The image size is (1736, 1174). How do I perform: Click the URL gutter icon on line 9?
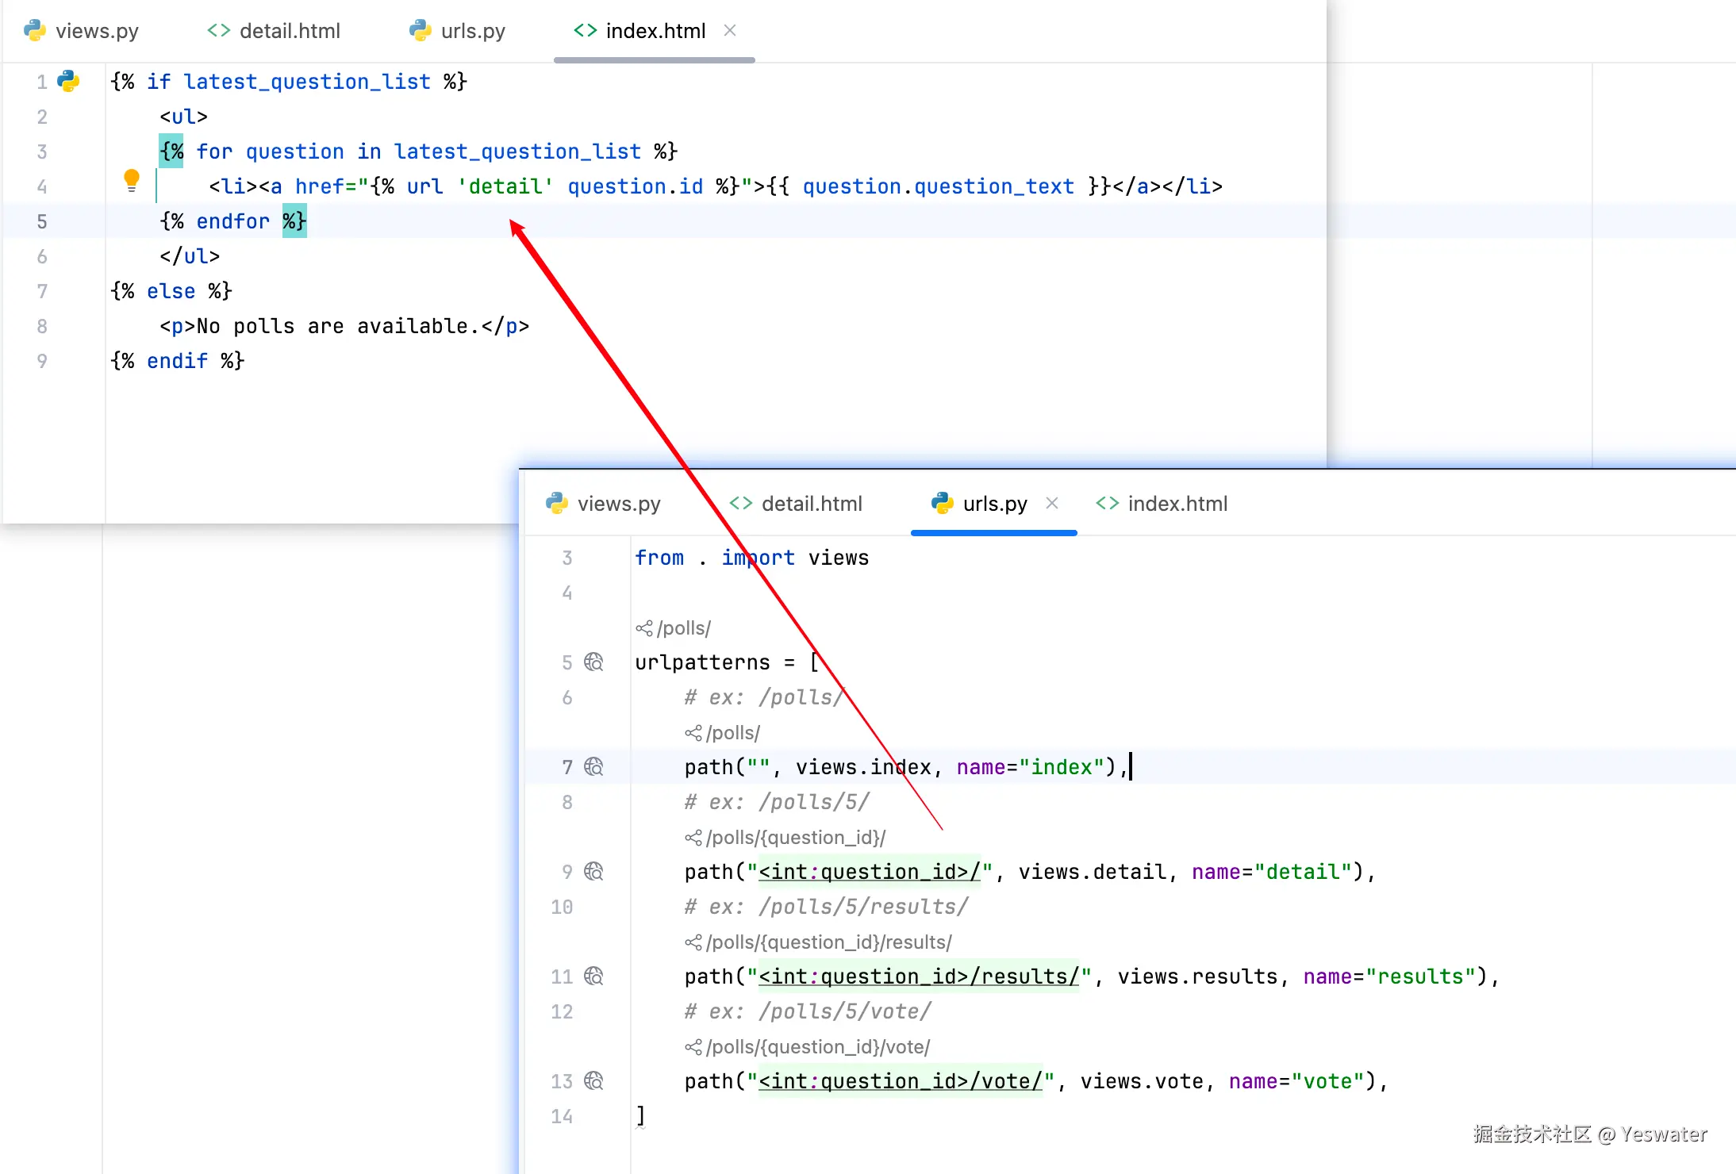[x=593, y=871]
